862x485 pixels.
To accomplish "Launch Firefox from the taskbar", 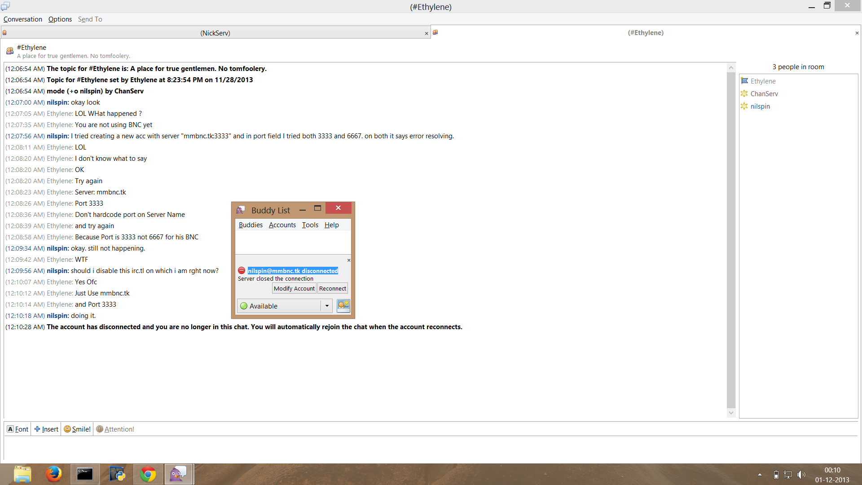I will click(x=53, y=474).
